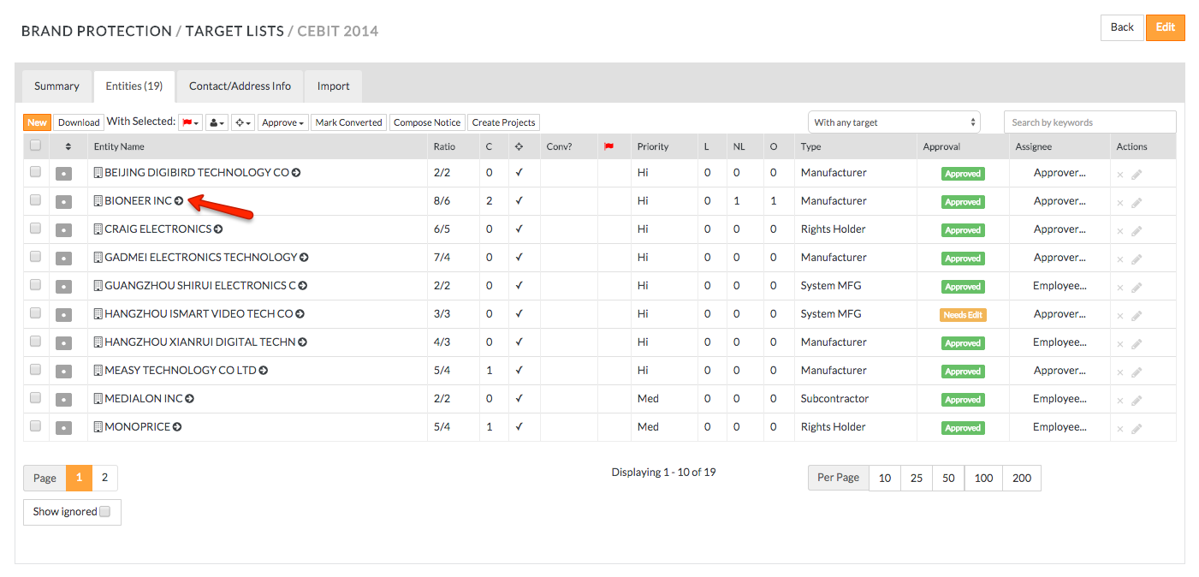Viewport: 1199px width, 577px height.
Task: Check the checkbox for MEDIALON INC row
Action: pyautogui.click(x=35, y=398)
